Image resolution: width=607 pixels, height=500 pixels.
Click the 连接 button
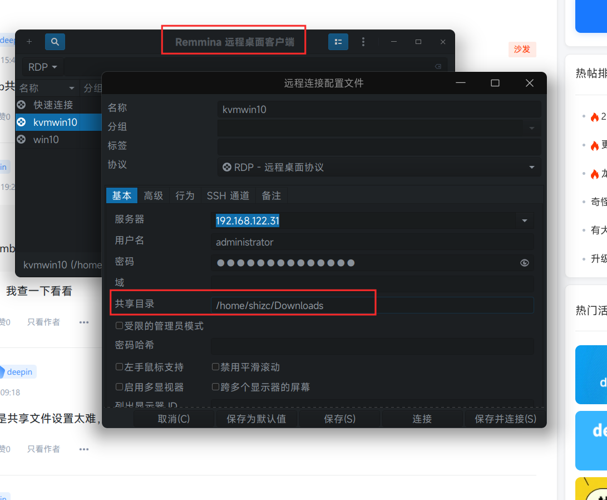tap(422, 419)
